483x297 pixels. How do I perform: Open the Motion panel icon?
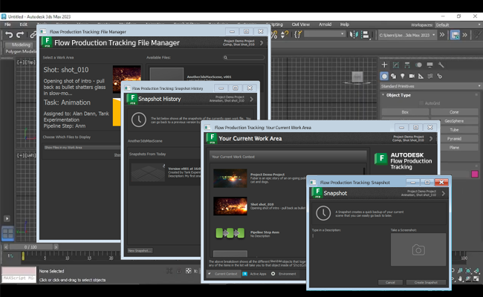point(418,65)
